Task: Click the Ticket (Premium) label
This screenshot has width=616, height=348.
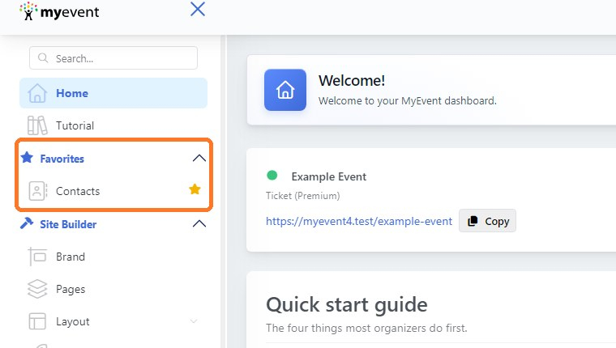Action: (303, 195)
